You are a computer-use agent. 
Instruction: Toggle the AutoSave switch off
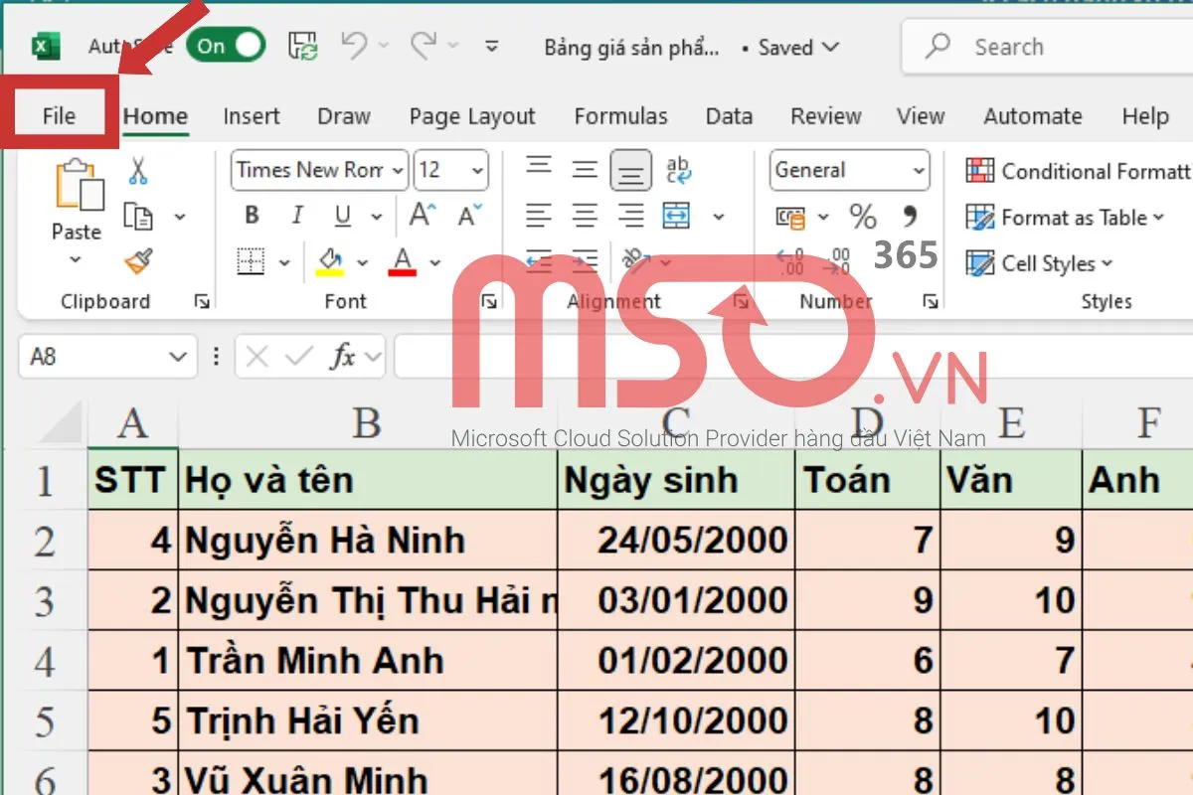pos(229,46)
